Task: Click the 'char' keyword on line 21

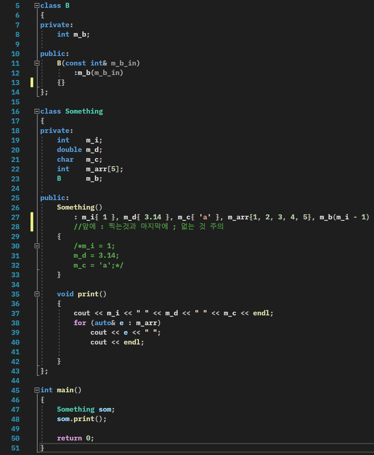Action: [65, 160]
